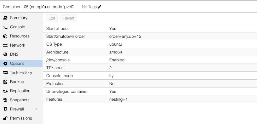Click the Network arrows icon
Screen dimensions: 257x124
[x=5, y=45]
